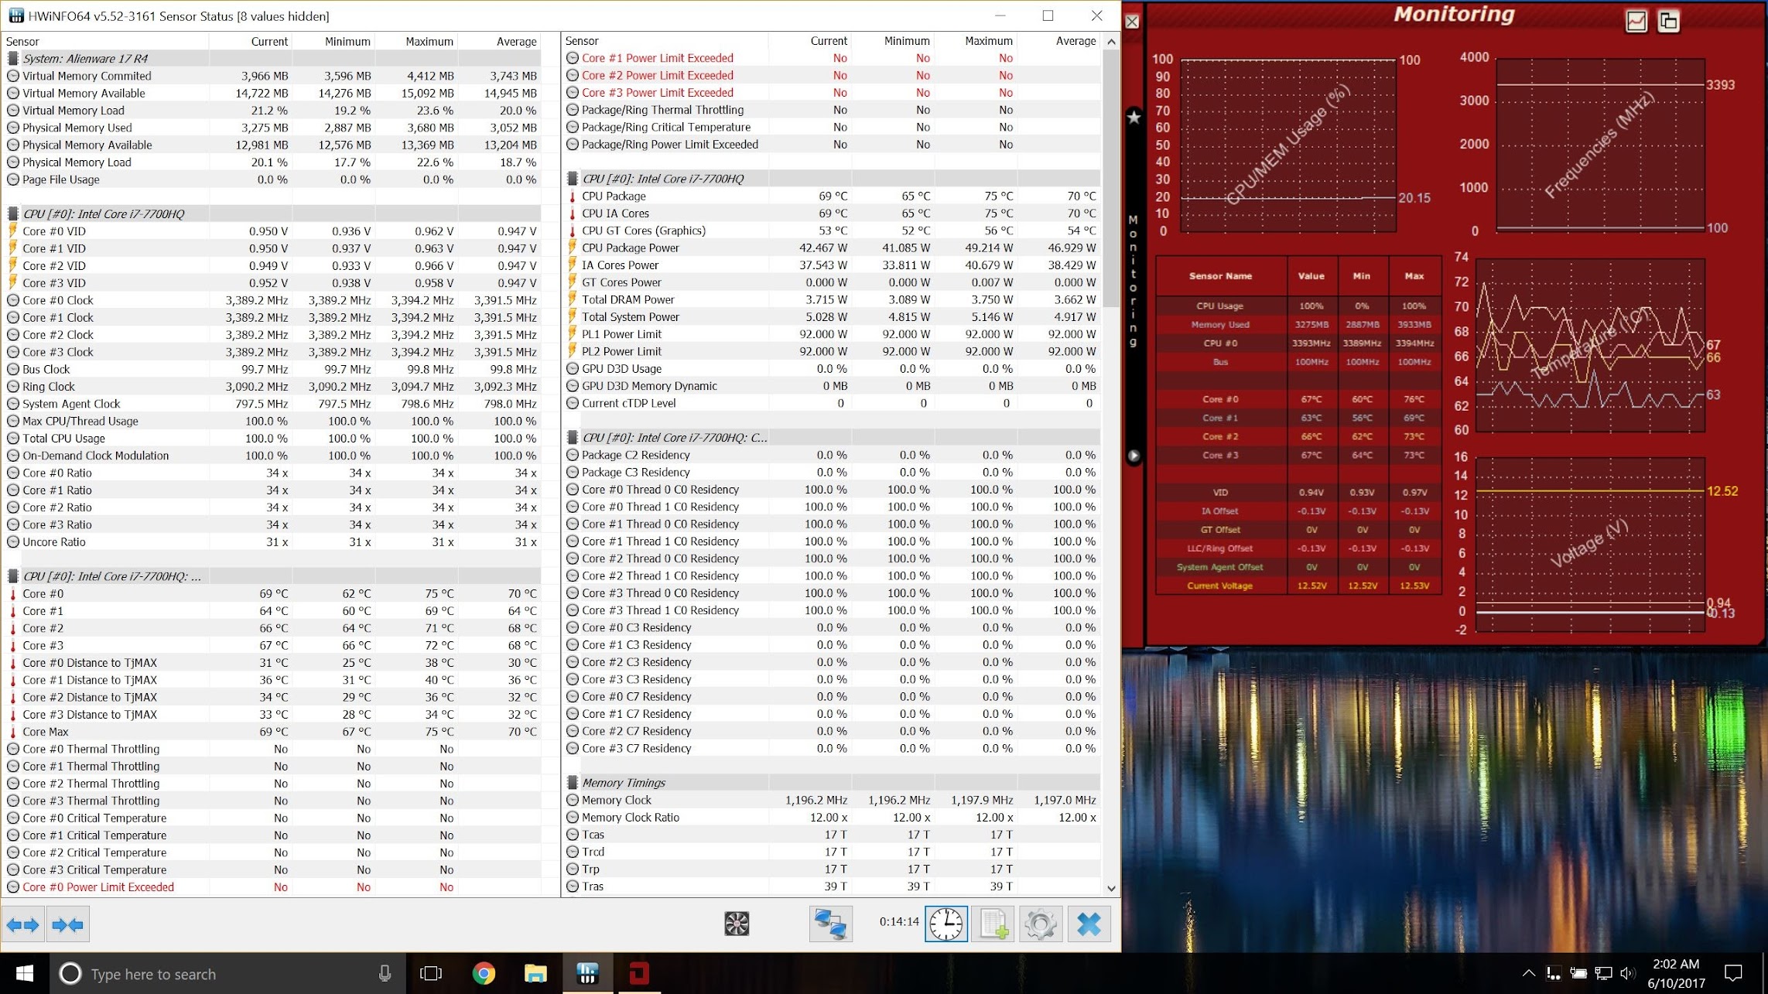Select the Uncore Ratio row

[x=271, y=542]
